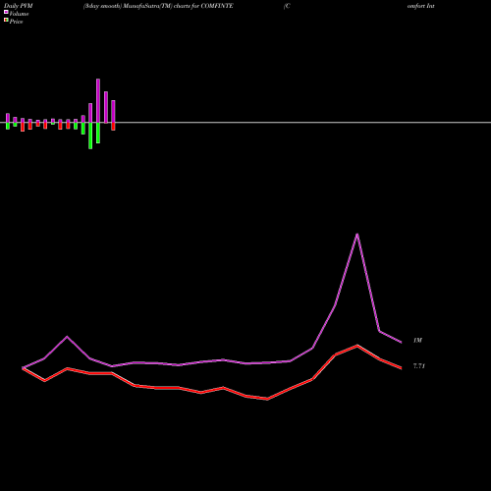Click the '1M' volume end label
This screenshot has width=491, height=491.
(x=417, y=341)
